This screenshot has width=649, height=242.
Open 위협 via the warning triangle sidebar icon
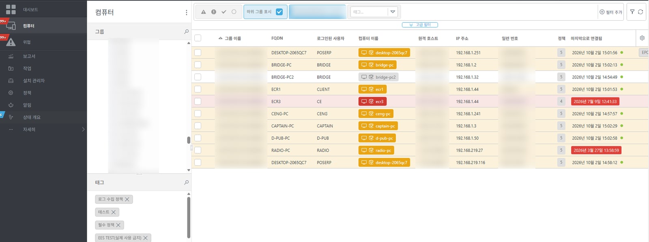pos(11,42)
